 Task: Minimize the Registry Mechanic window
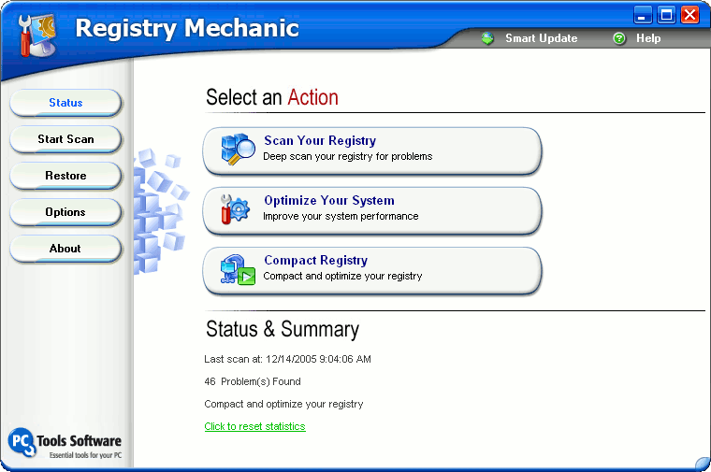coord(643,14)
